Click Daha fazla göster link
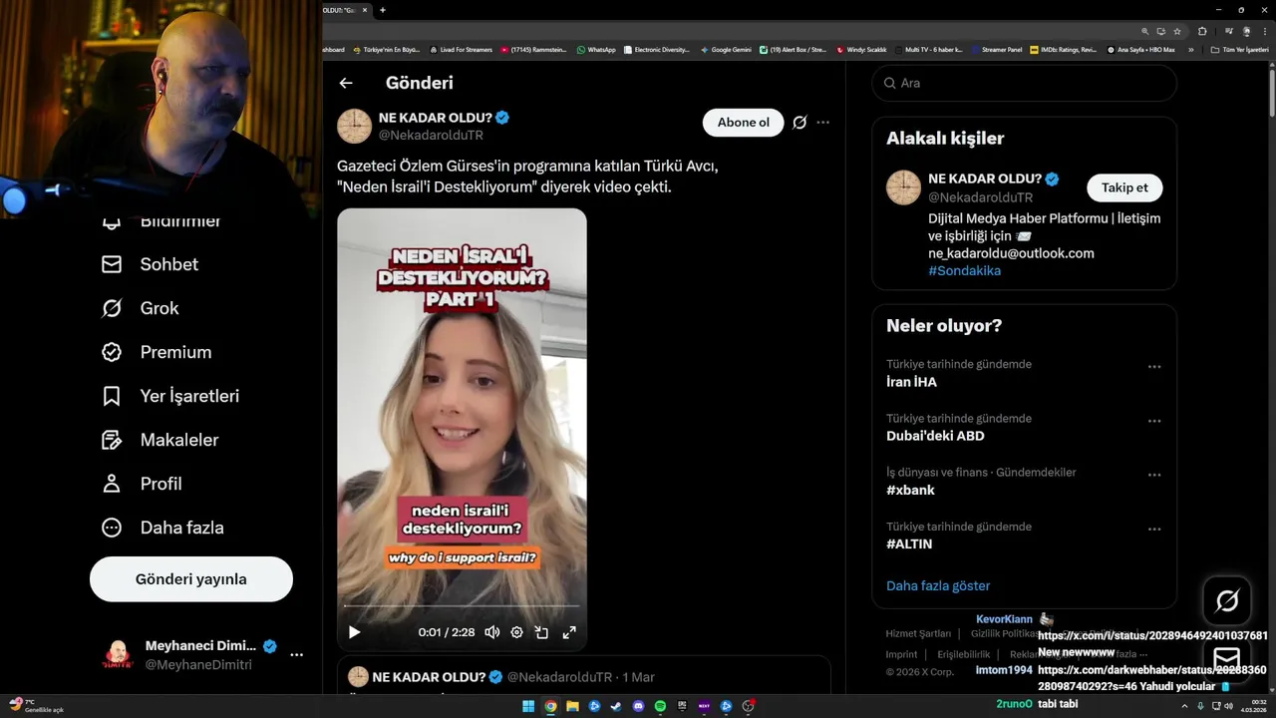The width and height of the screenshot is (1276, 718). [x=938, y=586]
